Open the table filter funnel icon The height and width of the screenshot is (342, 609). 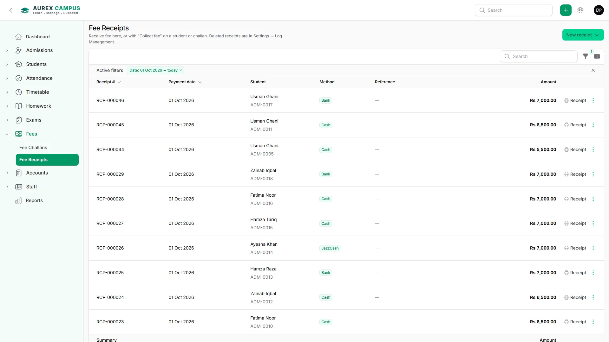(586, 56)
